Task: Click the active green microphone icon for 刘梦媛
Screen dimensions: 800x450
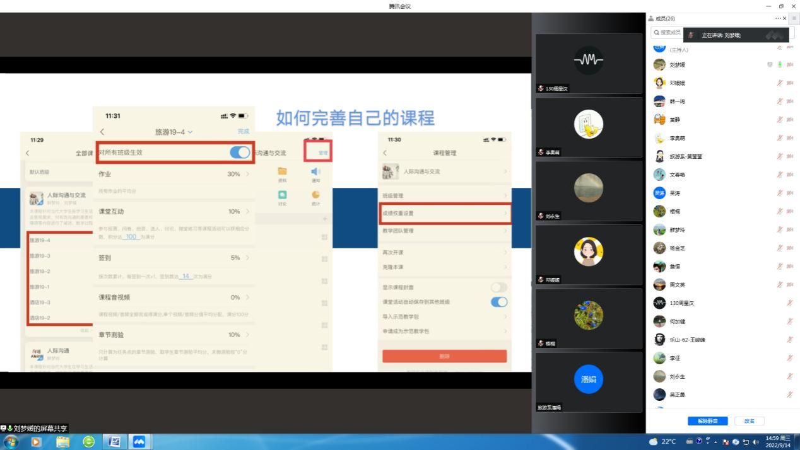Action: coord(780,64)
